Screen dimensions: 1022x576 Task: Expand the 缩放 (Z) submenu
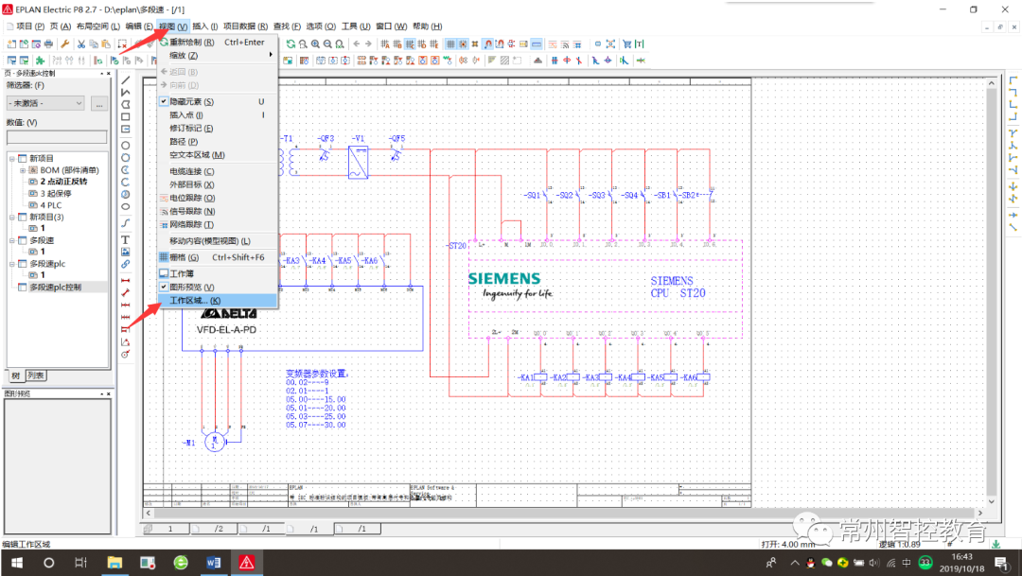[218, 56]
